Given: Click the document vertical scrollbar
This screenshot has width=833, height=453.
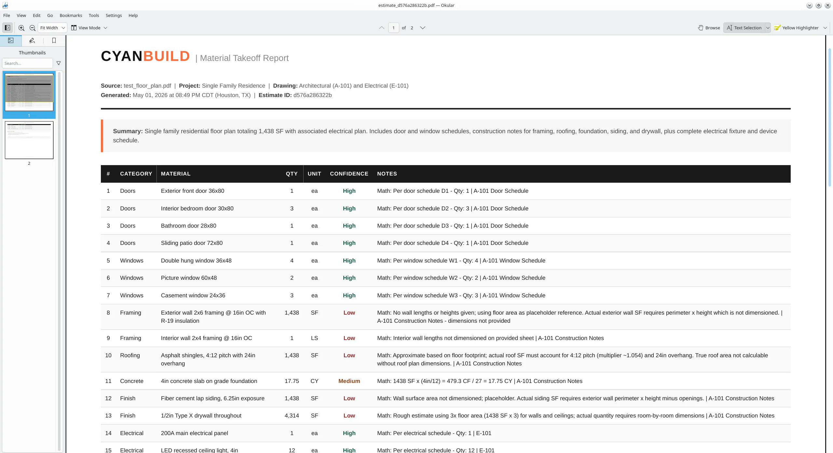Looking at the screenshot, I should 829,117.
